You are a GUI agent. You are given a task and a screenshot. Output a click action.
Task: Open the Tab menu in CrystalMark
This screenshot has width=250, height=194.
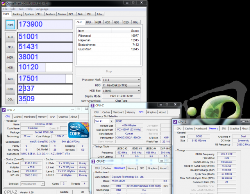[x=21, y=9]
